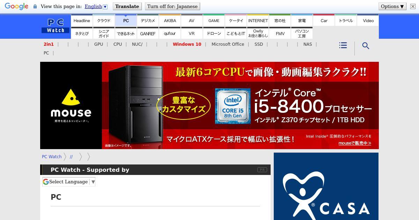Open the mouse computer i5-8400 banner ad
This screenshot has height=220, width=419.
[x=209, y=105]
